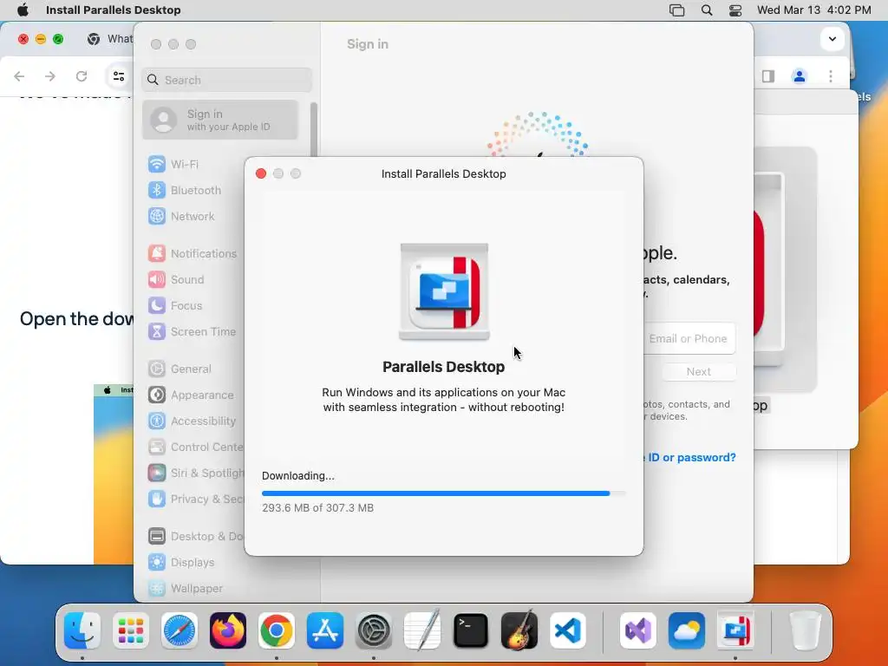Click the Parallels installer dock icon

click(735, 630)
